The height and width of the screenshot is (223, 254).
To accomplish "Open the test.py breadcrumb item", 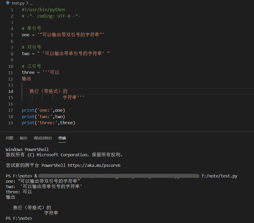I will pos(19,3).
